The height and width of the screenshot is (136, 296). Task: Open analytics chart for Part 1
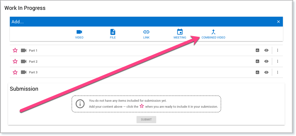point(257,50)
